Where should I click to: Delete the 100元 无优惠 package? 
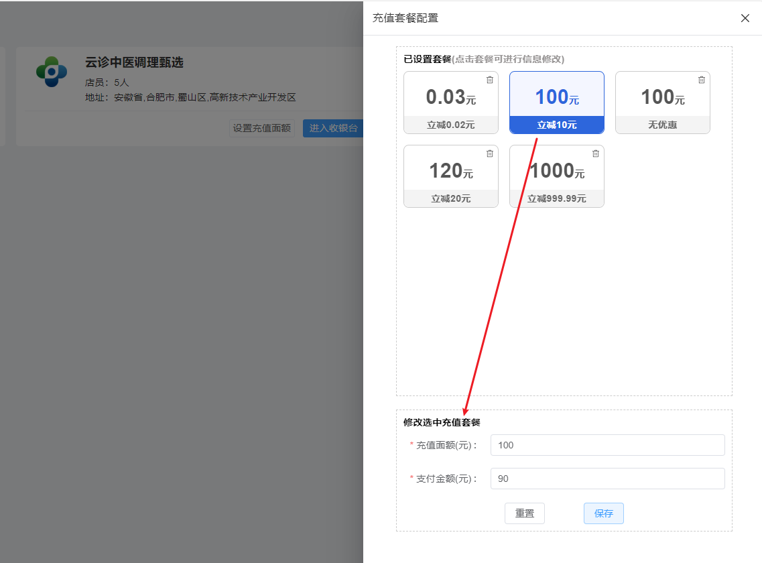click(701, 80)
